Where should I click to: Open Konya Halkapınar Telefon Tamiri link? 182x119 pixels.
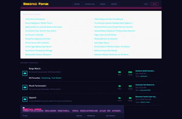coord(39,23)
